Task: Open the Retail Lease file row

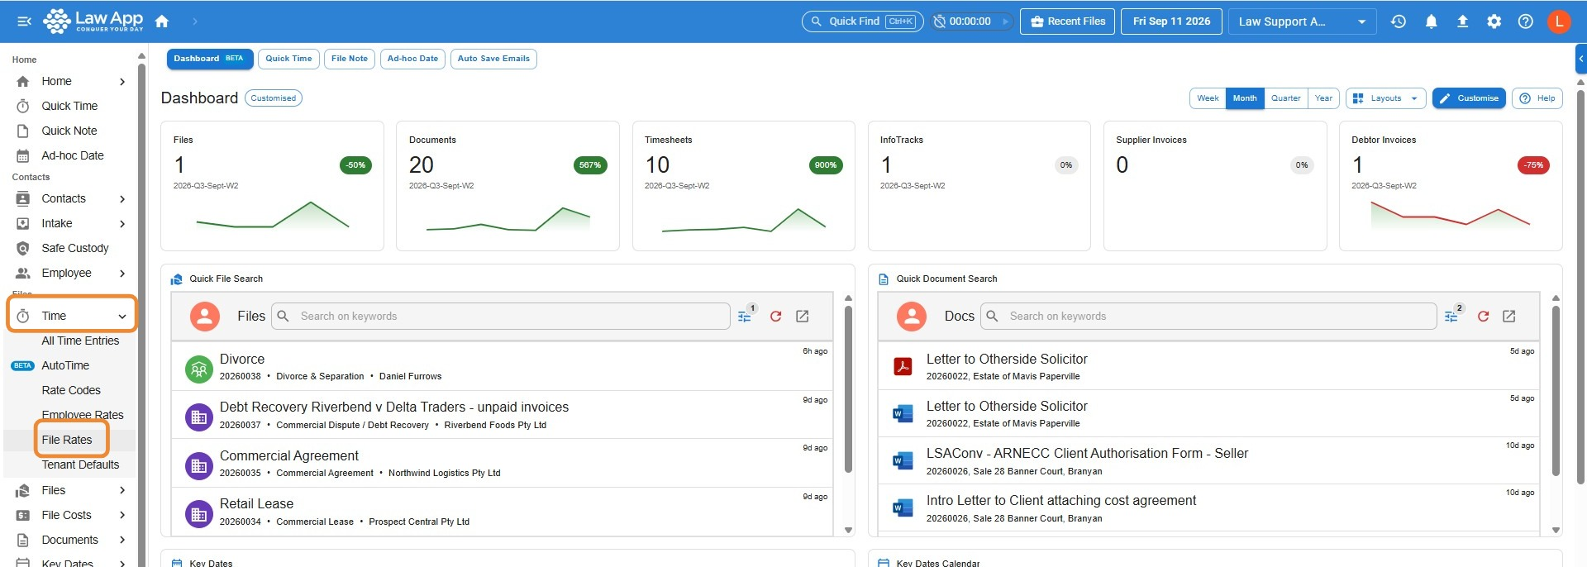Action: tap(503, 512)
